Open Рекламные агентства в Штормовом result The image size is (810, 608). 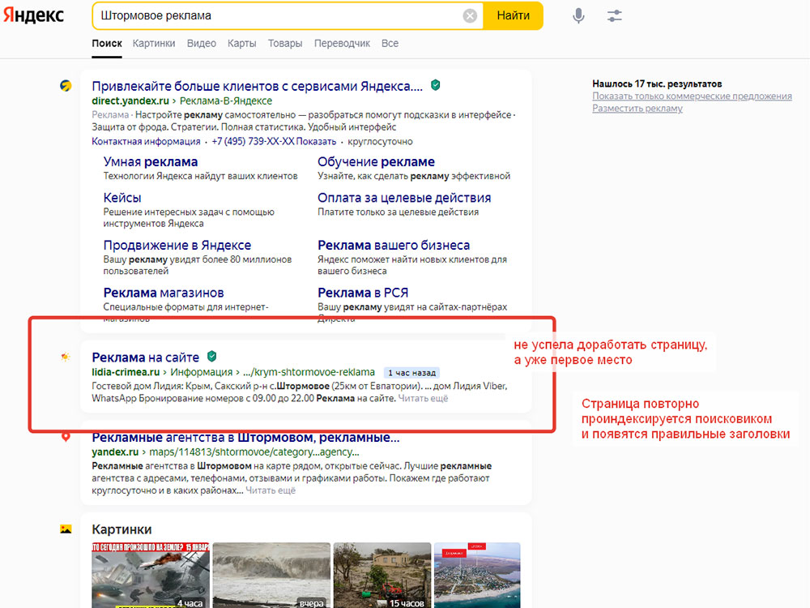coord(246,438)
